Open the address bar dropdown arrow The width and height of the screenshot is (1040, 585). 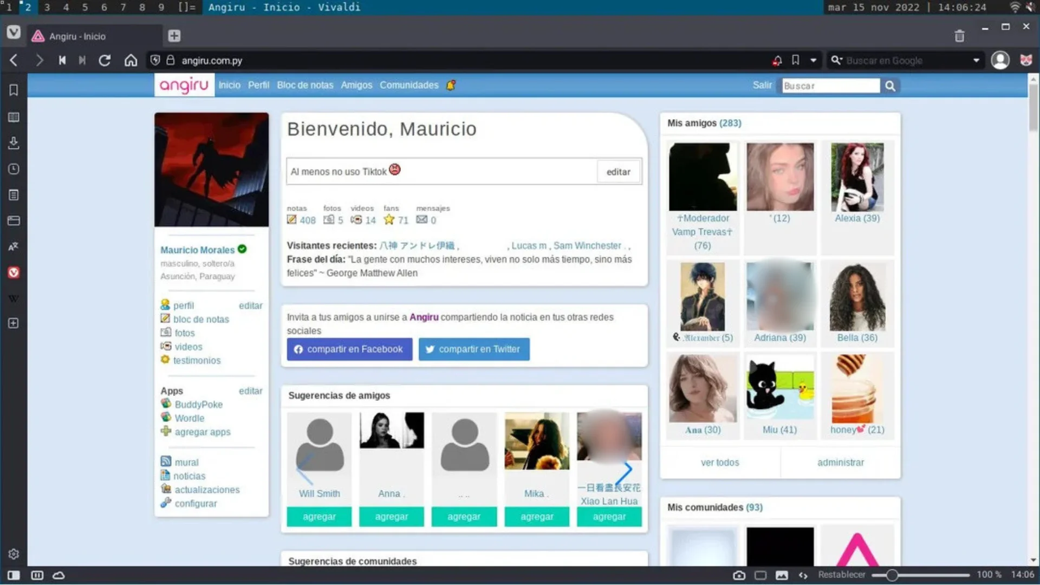click(813, 60)
